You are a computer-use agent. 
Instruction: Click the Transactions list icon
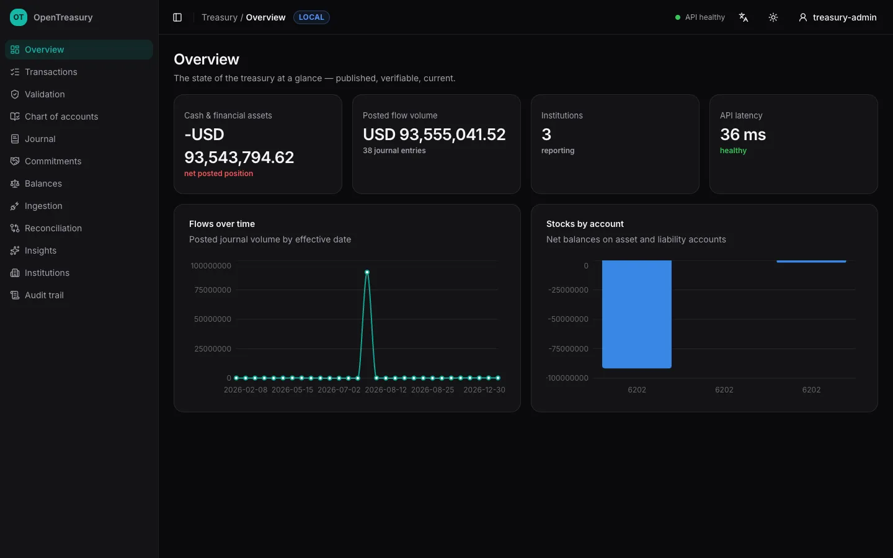(15, 72)
